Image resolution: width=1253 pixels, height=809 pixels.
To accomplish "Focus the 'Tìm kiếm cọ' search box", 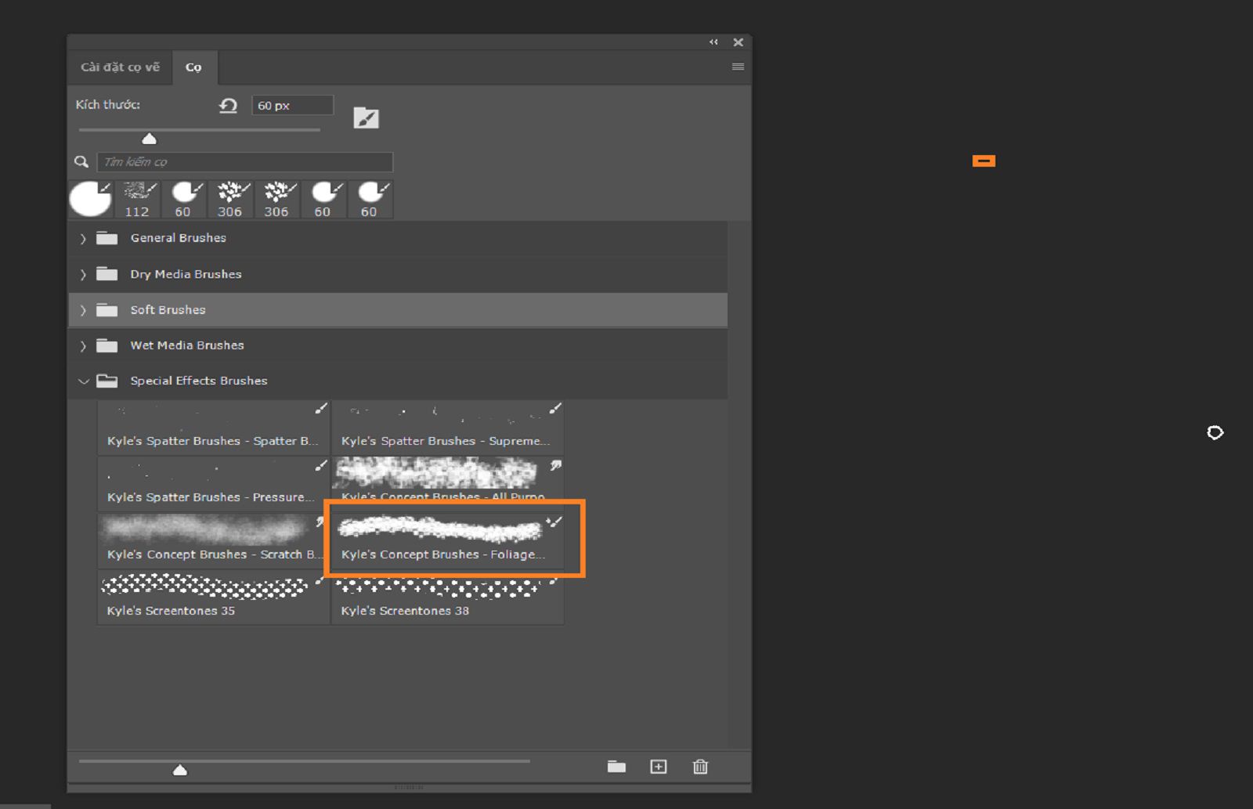I will (244, 162).
